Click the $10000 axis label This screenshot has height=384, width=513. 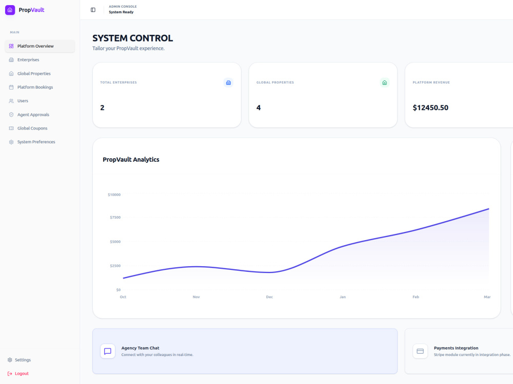pos(114,195)
